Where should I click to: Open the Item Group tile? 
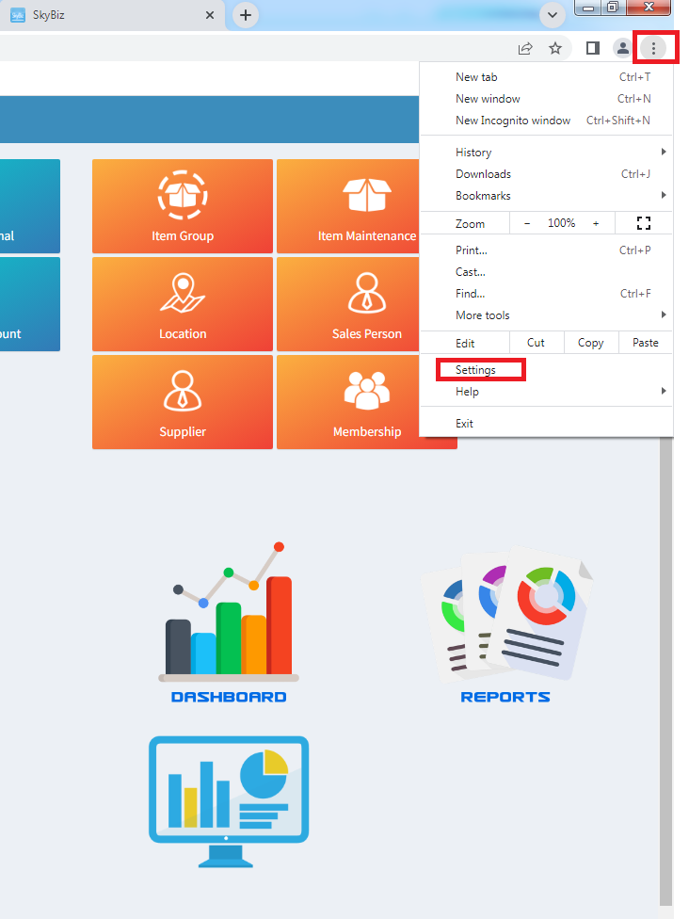point(183,205)
